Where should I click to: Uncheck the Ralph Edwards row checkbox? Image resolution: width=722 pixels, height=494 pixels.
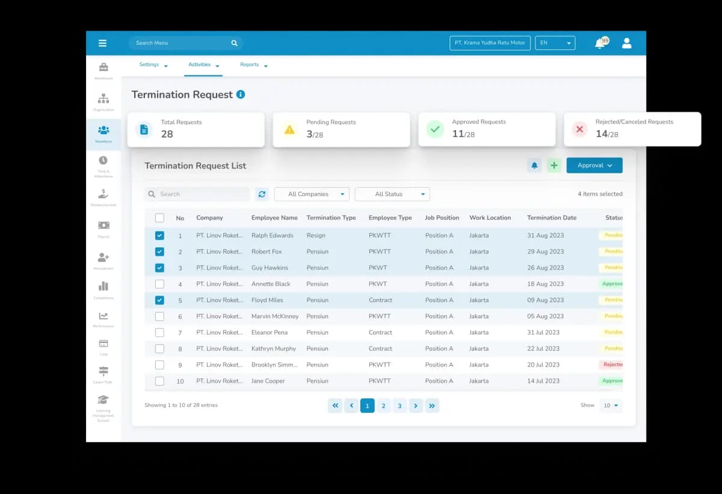[159, 235]
